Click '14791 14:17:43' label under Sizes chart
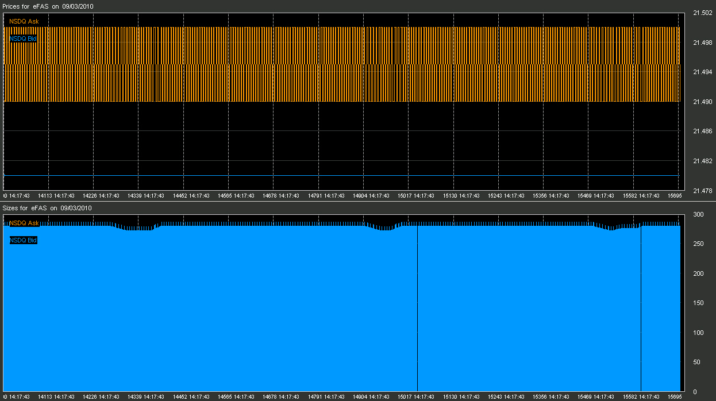 pyautogui.click(x=326, y=397)
